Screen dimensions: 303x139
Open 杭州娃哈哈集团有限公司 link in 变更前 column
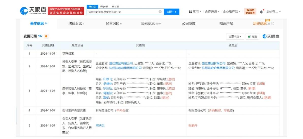pyautogui.click(x=125, y=68)
